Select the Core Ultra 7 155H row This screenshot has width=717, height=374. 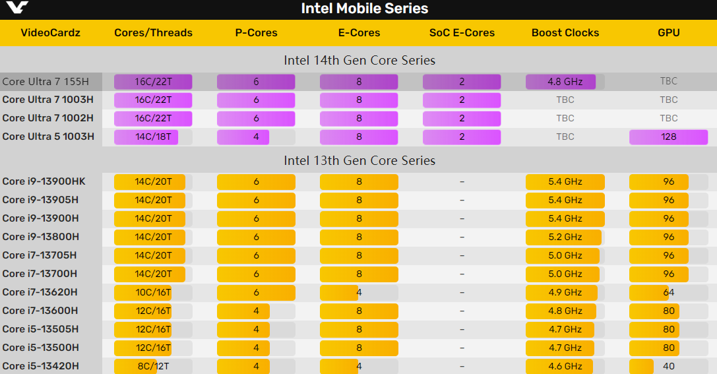coord(46,82)
